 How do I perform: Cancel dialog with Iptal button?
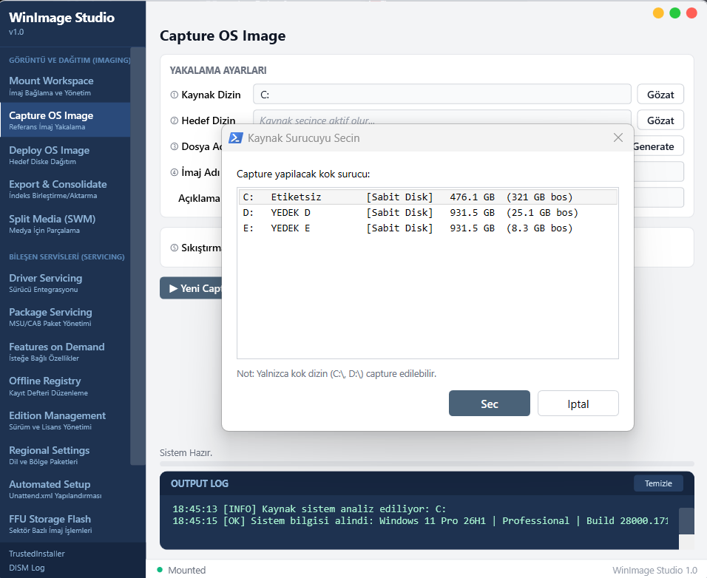pos(578,404)
